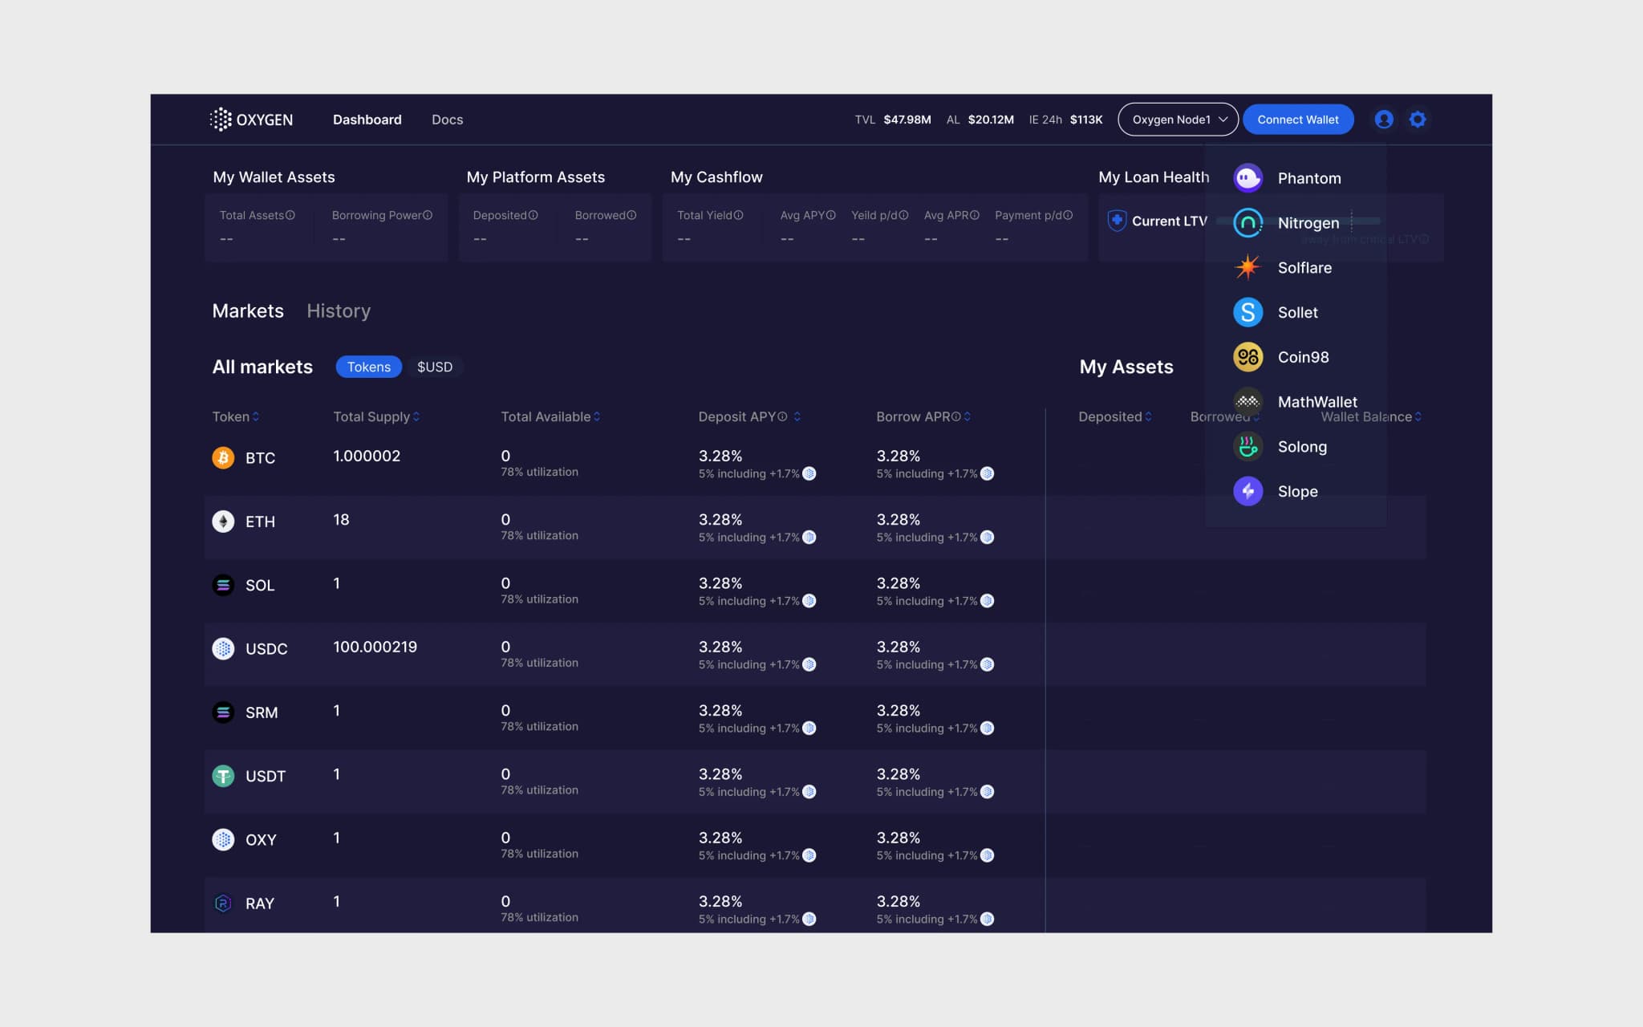
Task: Open the Dashboard link
Action: 367,120
